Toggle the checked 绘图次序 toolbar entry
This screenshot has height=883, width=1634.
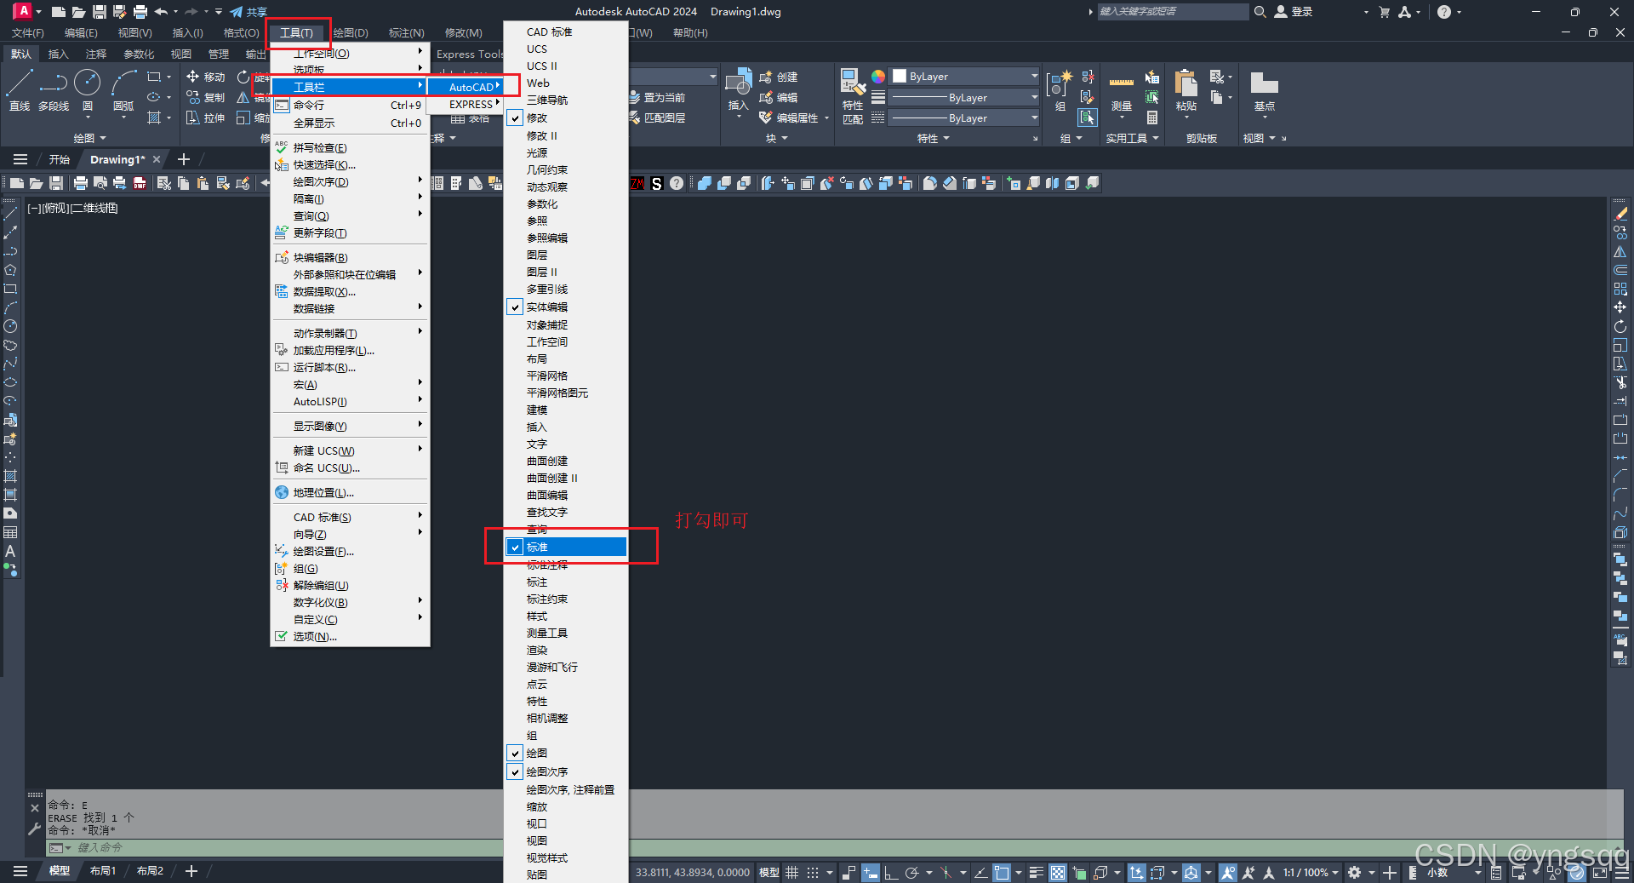click(x=566, y=771)
